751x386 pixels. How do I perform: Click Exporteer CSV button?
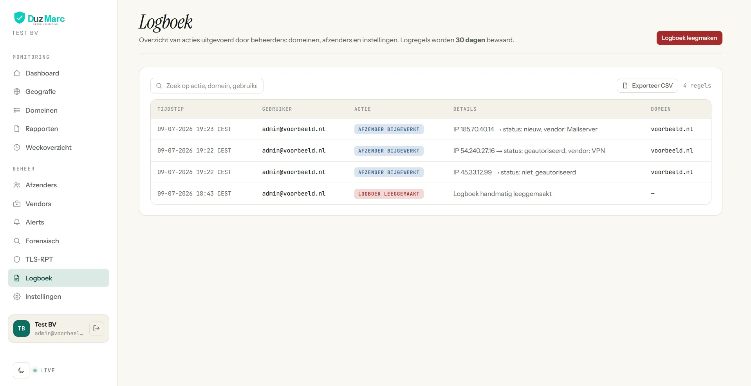(x=647, y=86)
